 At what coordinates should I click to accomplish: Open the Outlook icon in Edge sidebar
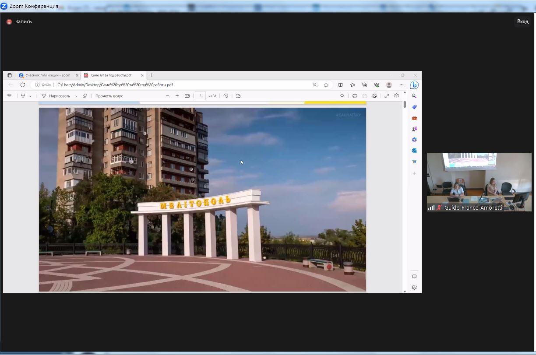tap(414, 151)
